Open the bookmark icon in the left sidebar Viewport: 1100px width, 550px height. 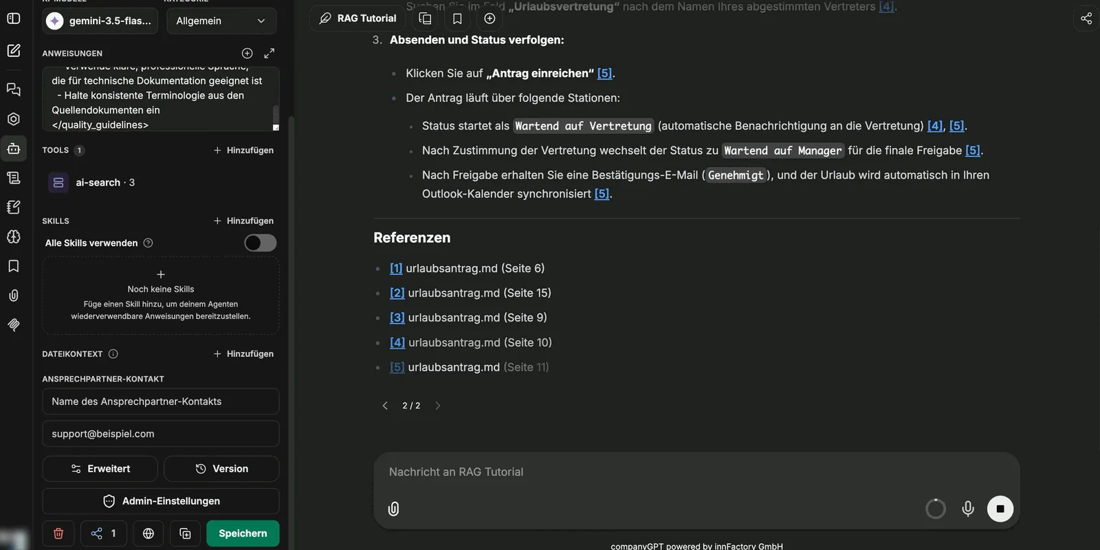(x=14, y=266)
